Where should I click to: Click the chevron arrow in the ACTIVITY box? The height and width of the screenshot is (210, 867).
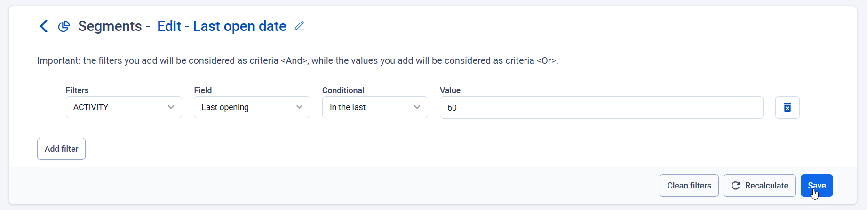click(x=171, y=107)
